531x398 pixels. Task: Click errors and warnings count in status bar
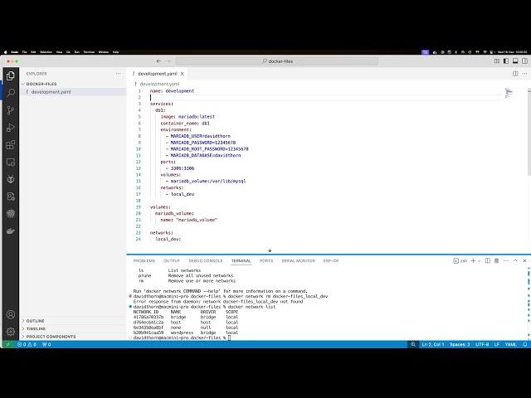point(27,344)
